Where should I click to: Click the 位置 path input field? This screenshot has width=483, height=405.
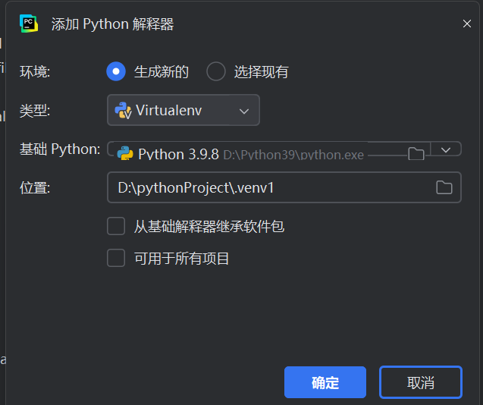click(284, 187)
